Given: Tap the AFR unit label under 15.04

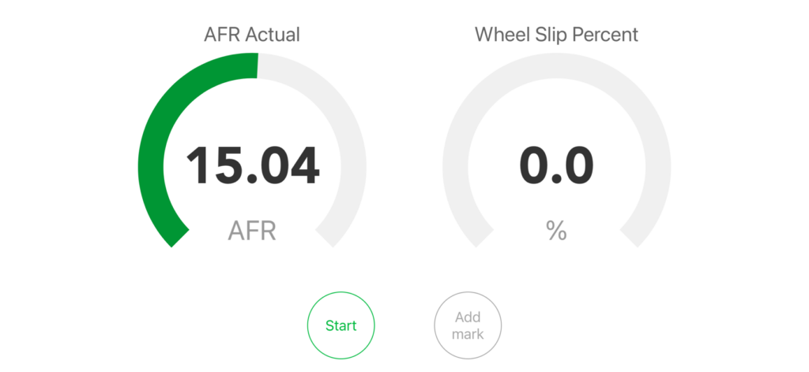Looking at the screenshot, I should coord(252,231).
